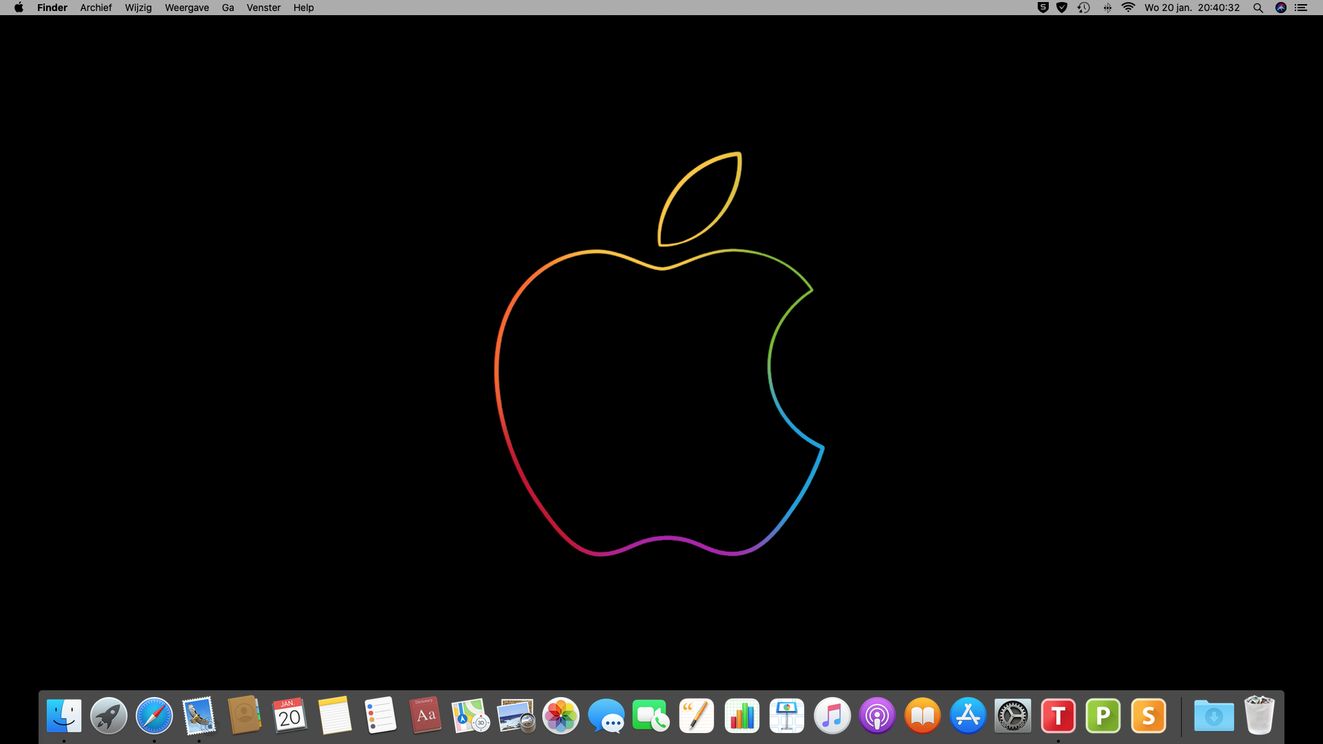Open System Preferences from the Dock
This screenshot has width=1323, height=744.
pyautogui.click(x=1013, y=716)
